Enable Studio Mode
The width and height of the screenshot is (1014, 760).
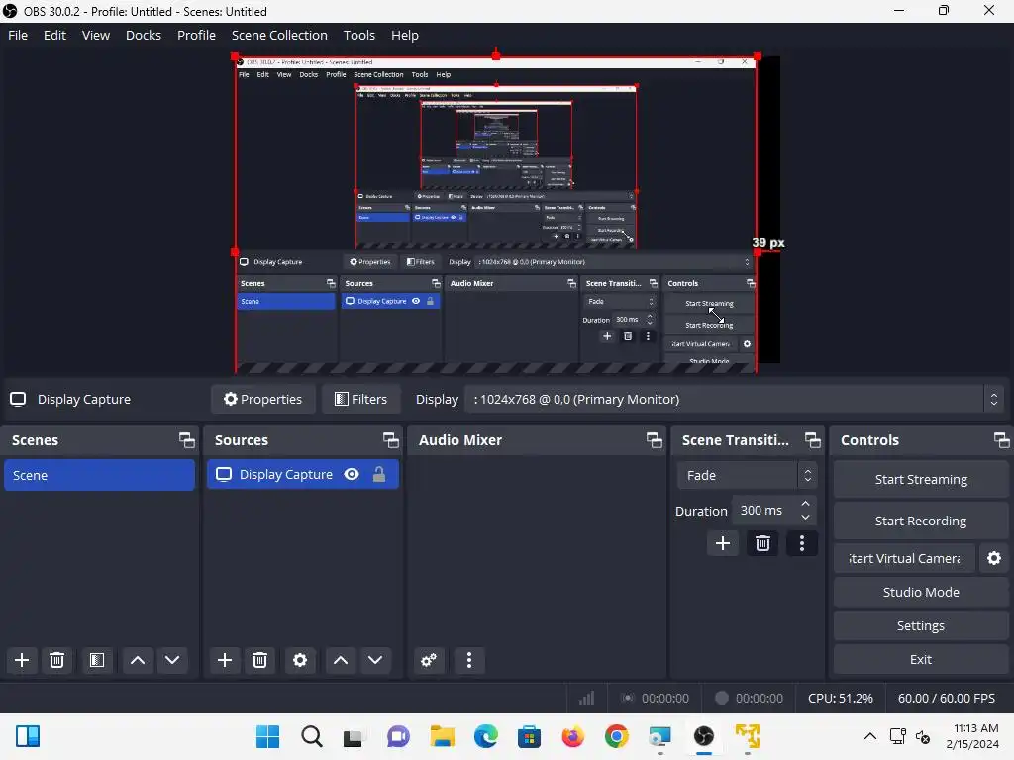(921, 592)
